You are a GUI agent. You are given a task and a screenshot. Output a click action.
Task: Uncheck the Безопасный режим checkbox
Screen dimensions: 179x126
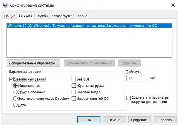pos(12,79)
